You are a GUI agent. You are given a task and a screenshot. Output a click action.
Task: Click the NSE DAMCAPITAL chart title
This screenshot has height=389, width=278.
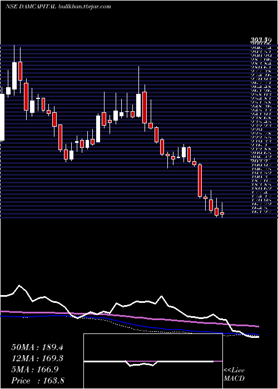[31, 7]
